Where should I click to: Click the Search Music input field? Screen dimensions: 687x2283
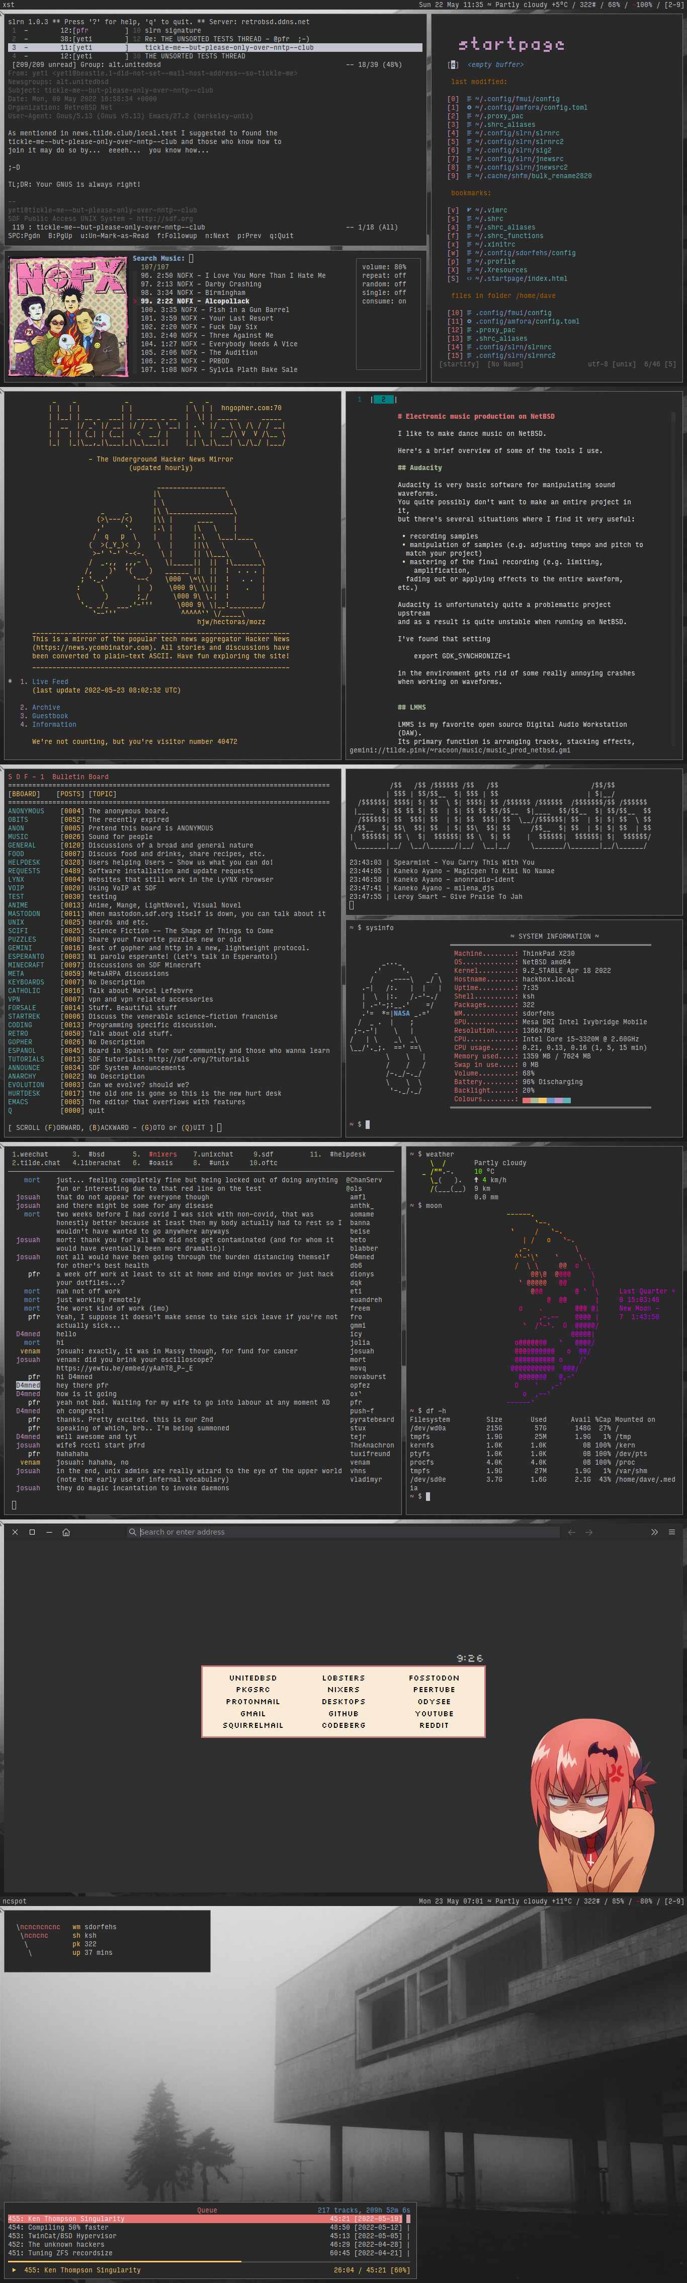click(190, 259)
